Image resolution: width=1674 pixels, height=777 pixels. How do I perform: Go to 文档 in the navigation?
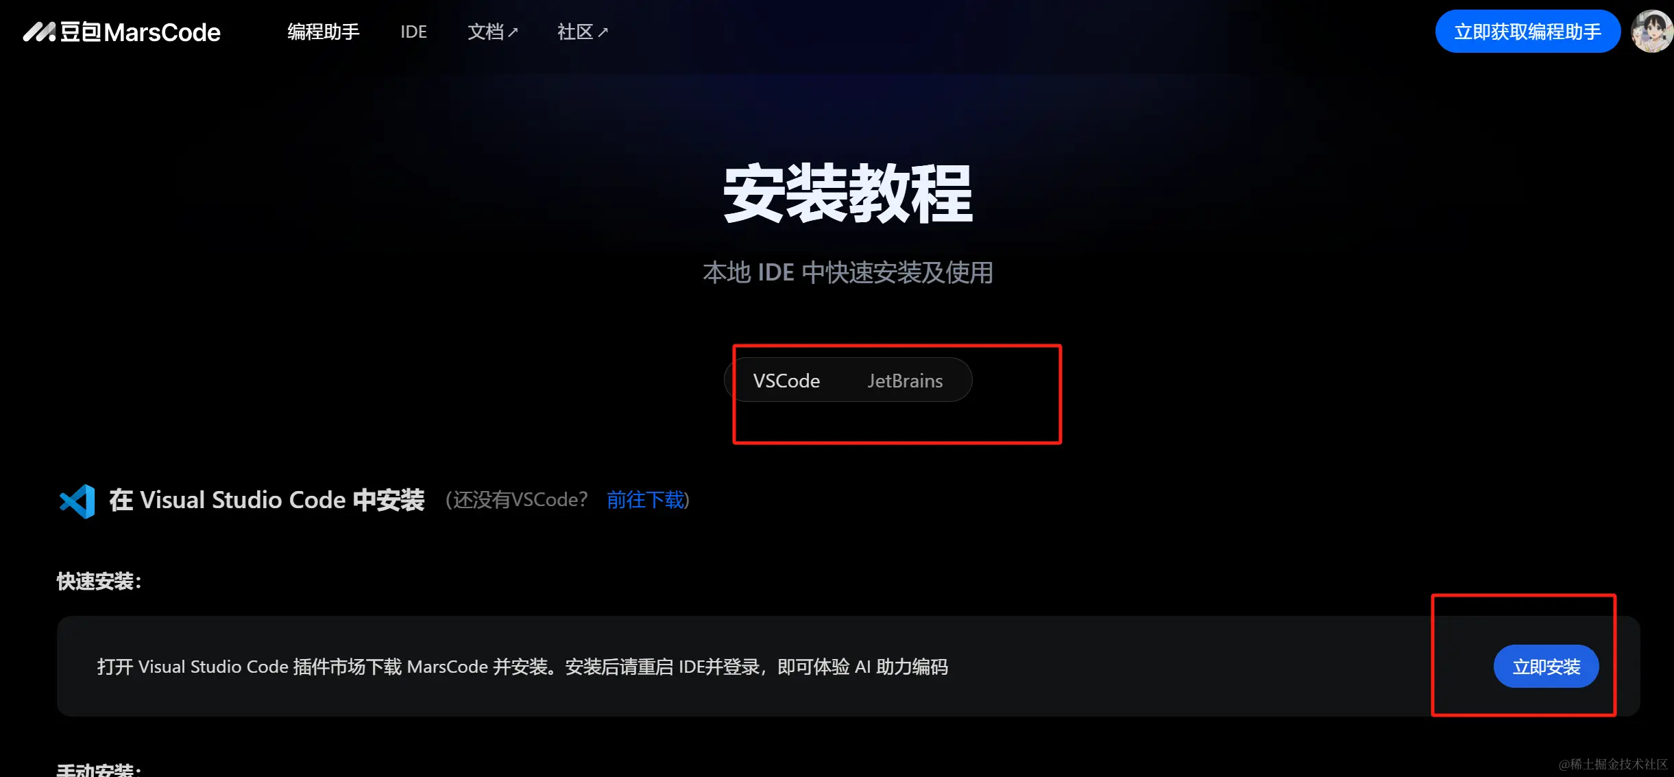click(485, 32)
